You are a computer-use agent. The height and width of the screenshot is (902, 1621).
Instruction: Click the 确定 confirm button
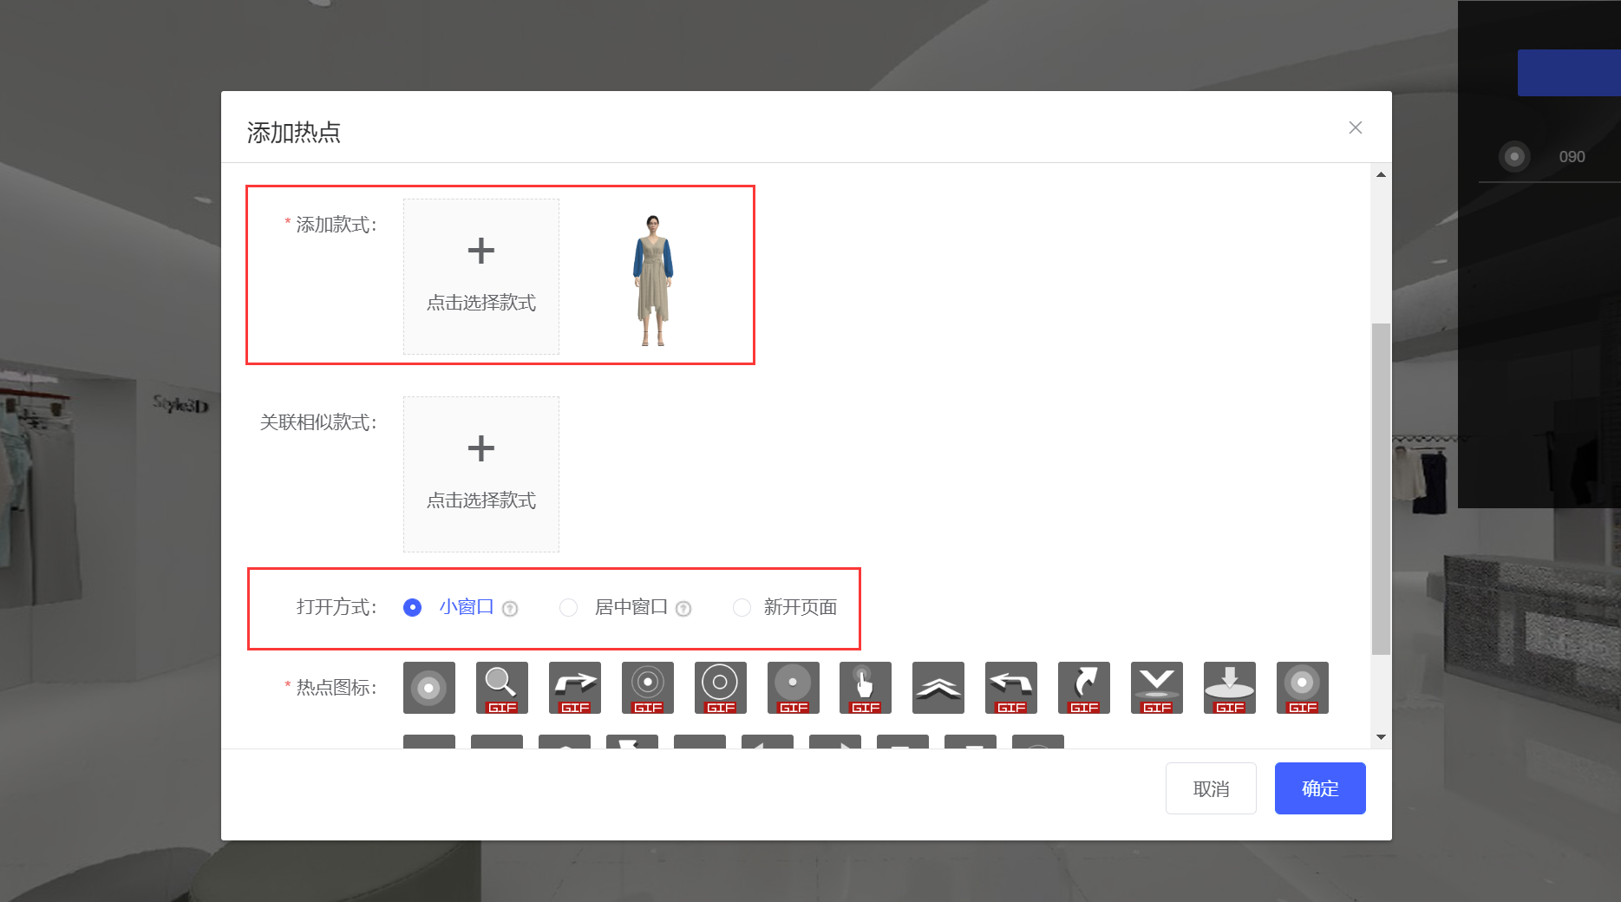(1319, 788)
